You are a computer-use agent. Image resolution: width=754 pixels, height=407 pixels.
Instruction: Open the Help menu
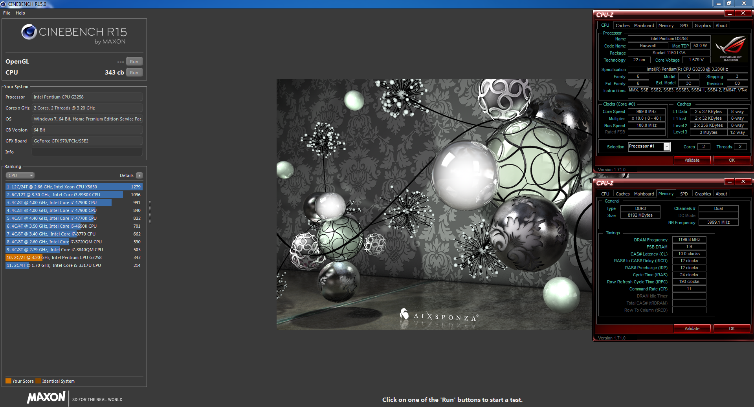point(20,13)
